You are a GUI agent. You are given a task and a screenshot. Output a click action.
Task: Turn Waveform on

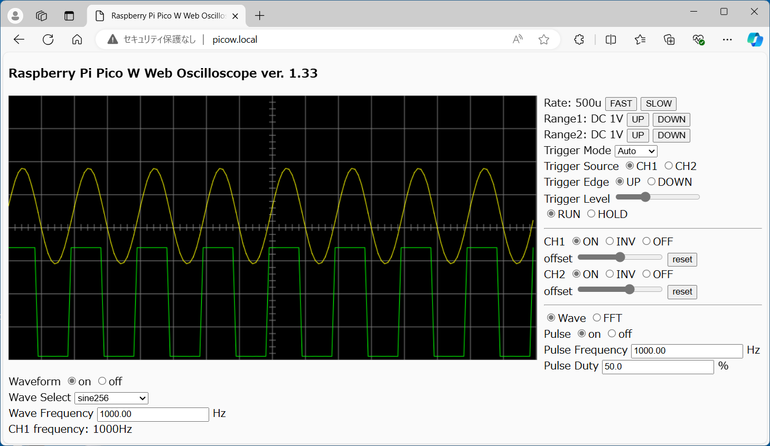(72, 381)
